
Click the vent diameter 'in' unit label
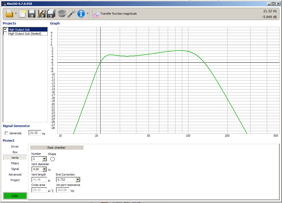point(49,170)
